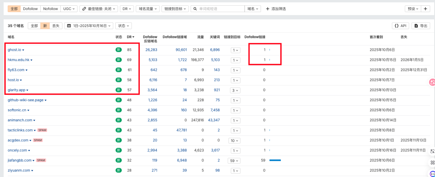Click the SPAM tag next to acgdex.com
The width and height of the screenshot is (435, 177).
click(37, 140)
